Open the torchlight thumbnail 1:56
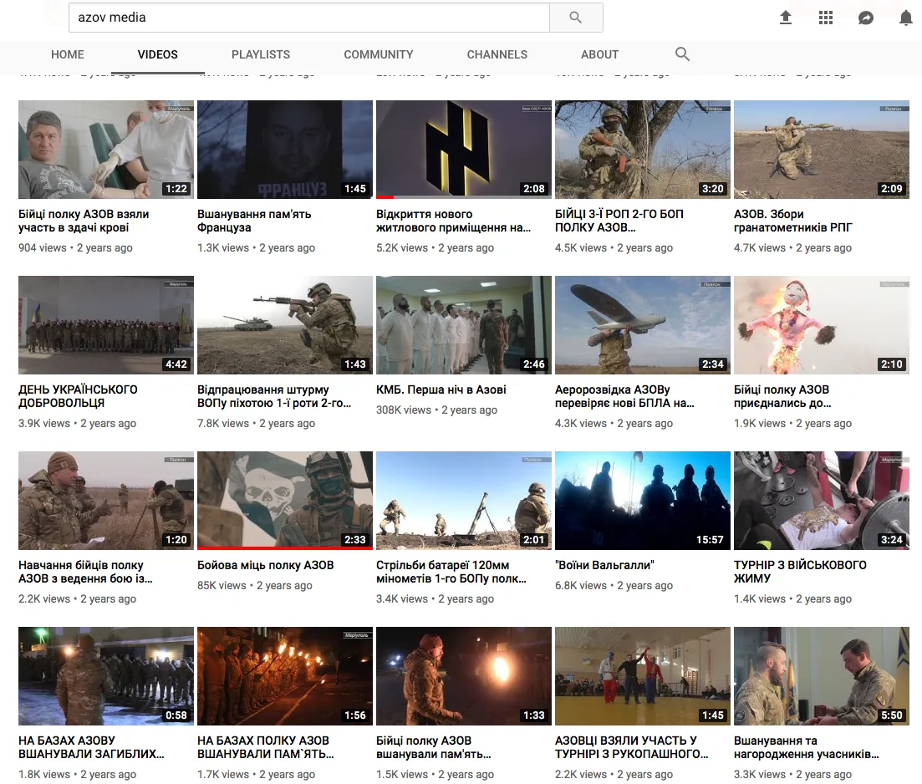Image resolution: width=922 pixels, height=784 pixels. [x=284, y=676]
